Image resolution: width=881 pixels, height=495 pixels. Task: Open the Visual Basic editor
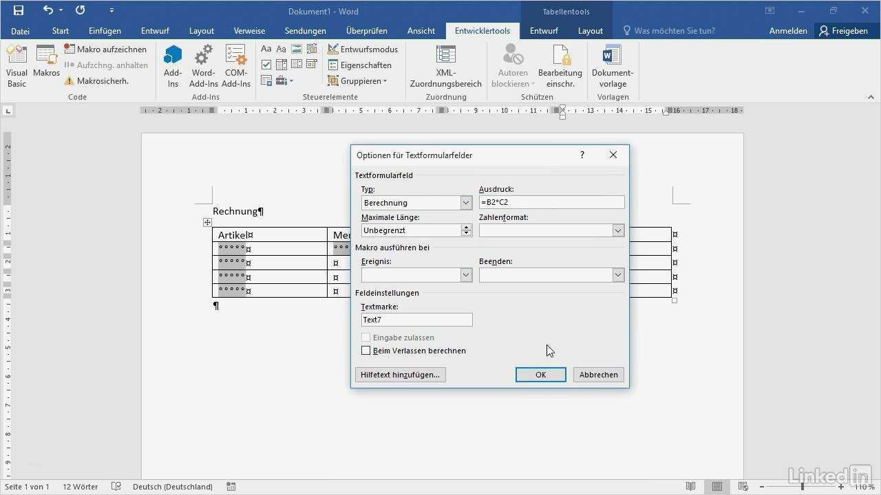pos(16,65)
